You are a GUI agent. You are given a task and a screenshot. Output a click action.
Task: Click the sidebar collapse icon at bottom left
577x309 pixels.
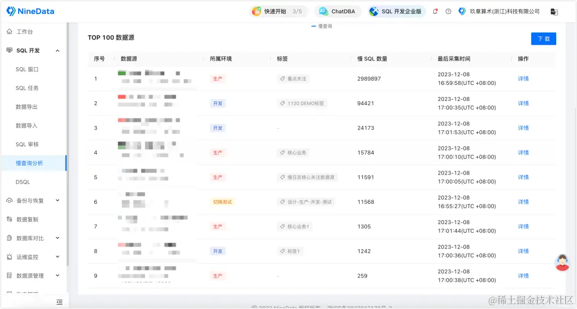(59, 301)
